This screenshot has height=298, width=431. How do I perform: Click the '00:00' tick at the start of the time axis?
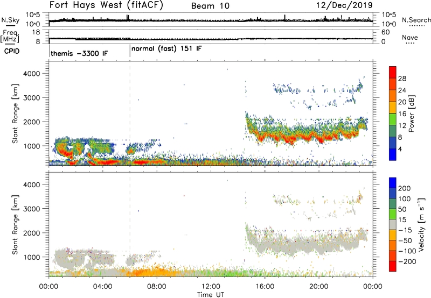48,287
